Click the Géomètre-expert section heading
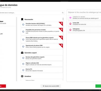The image size is (101, 91). point(31,53)
